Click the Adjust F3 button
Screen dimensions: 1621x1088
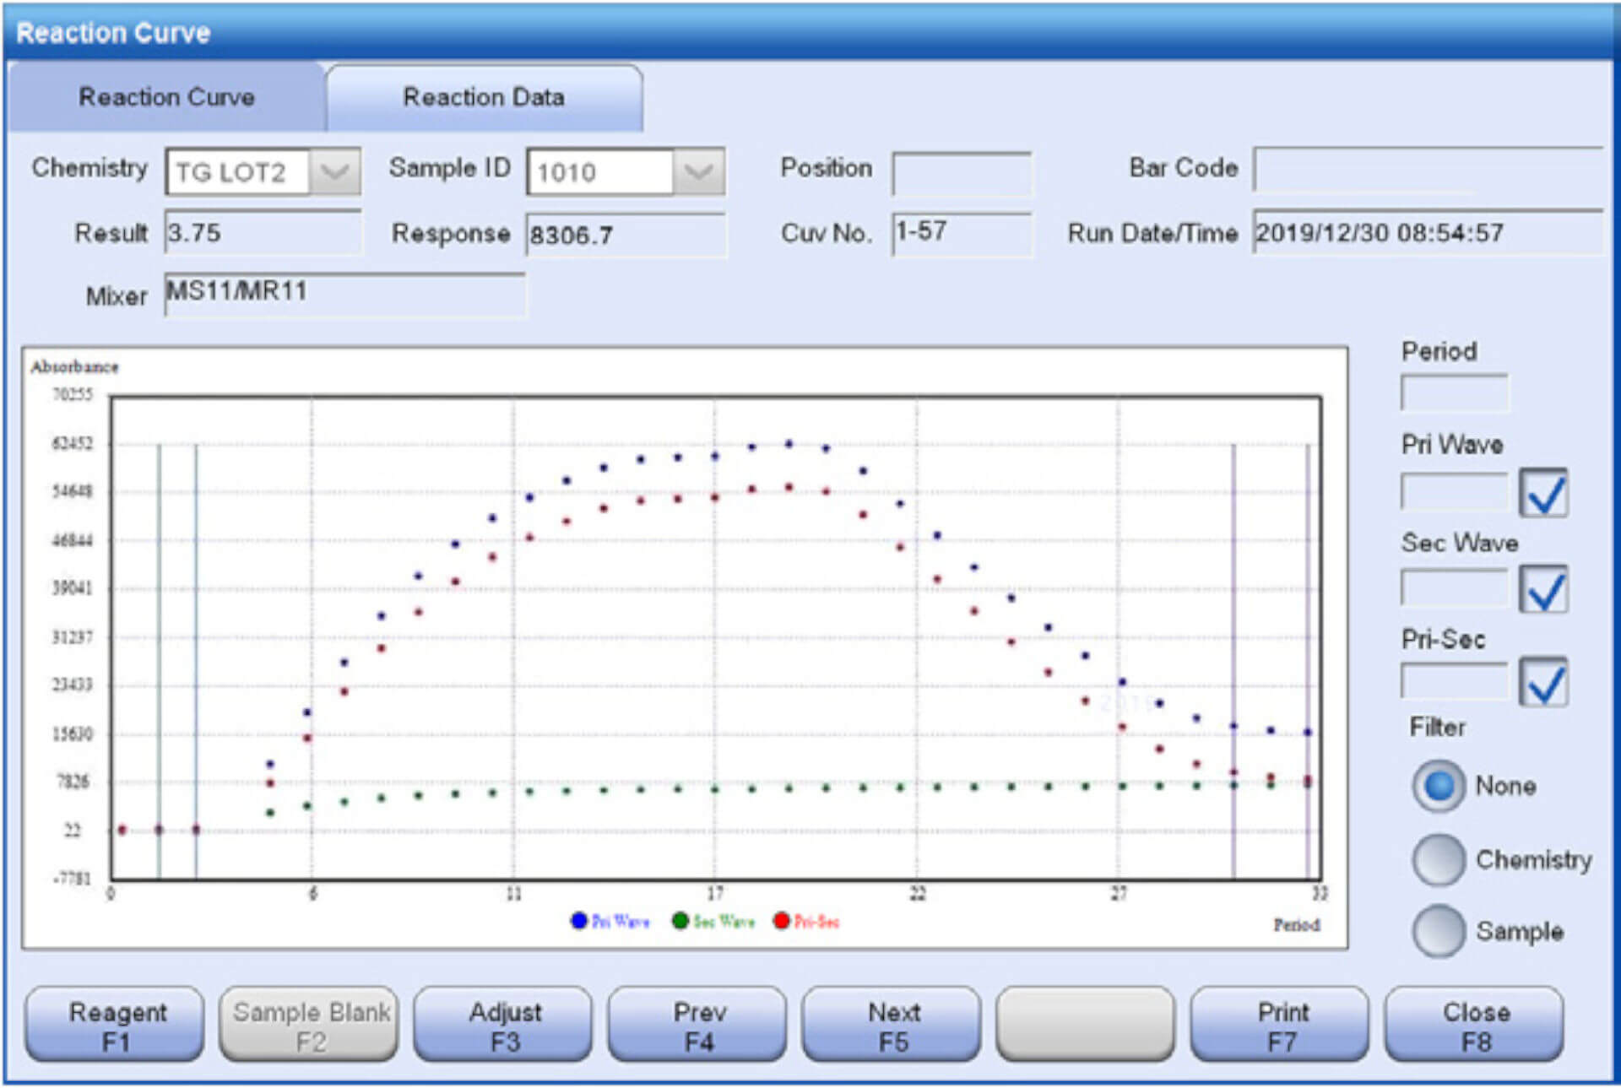coord(504,1026)
